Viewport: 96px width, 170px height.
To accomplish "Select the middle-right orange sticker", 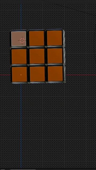I will coord(55,56).
